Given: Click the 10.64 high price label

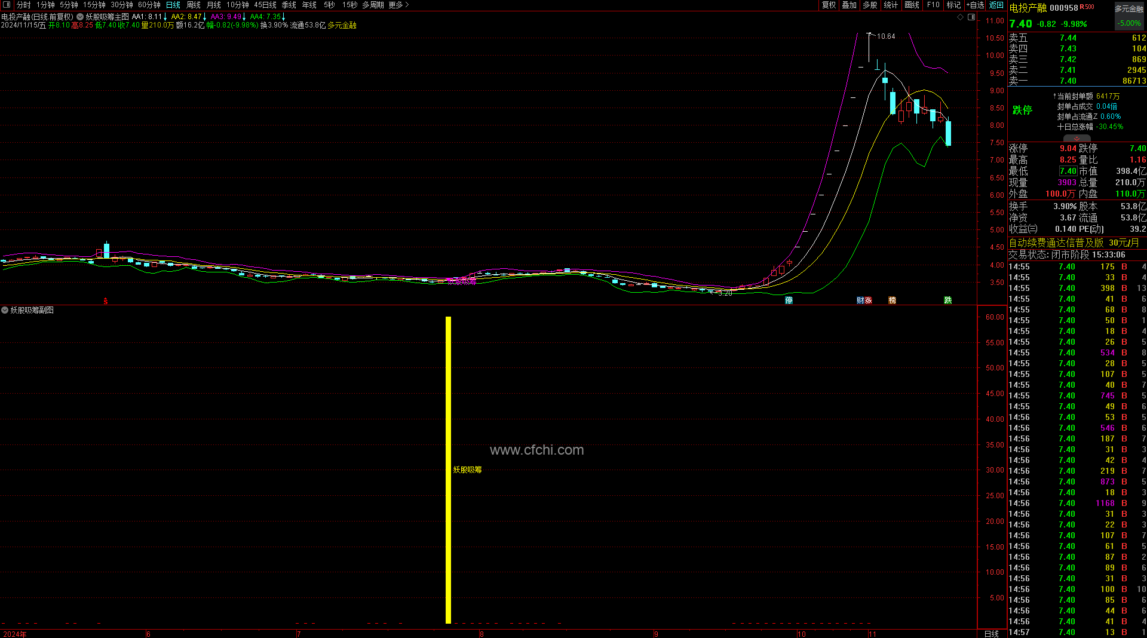Looking at the screenshot, I should tap(886, 36).
